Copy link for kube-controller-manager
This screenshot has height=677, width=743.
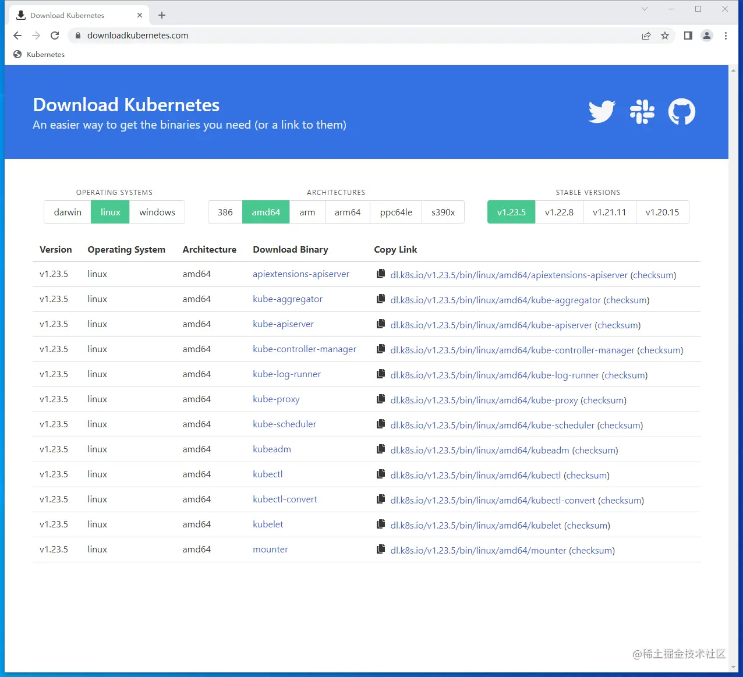click(381, 349)
